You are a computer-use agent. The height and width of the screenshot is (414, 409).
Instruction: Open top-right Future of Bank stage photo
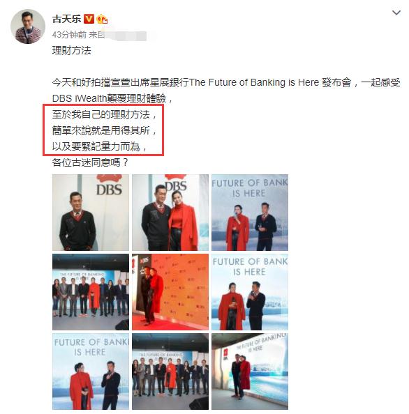(250, 213)
